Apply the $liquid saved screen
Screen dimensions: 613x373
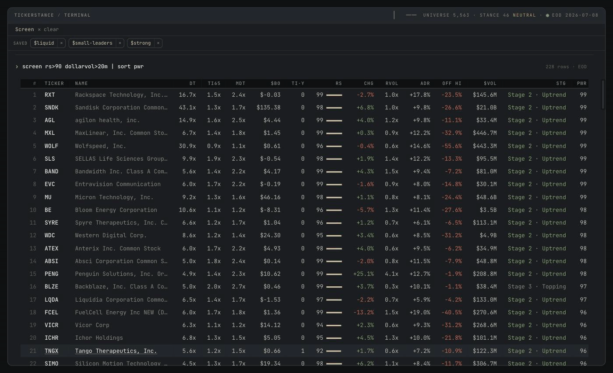[x=44, y=43]
